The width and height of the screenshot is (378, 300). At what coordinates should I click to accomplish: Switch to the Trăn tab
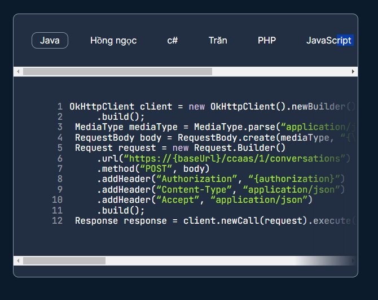[x=218, y=41]
